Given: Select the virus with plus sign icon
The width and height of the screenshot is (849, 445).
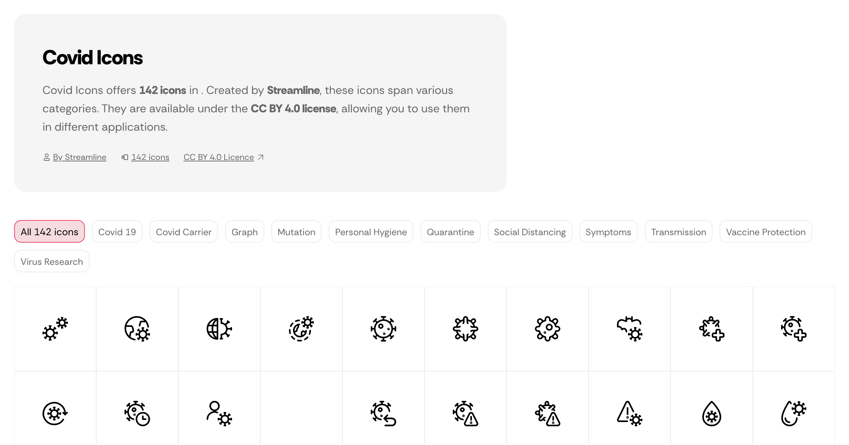Looking at the screenshot, I should click(793, 329).
